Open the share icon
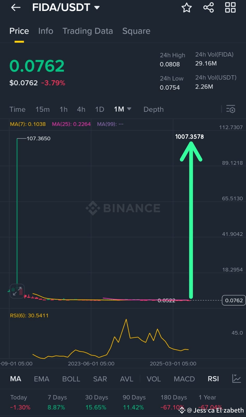 pyautogui.click(x=209, y=8)
